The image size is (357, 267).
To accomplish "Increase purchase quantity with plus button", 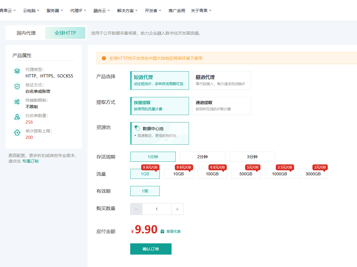I will (x=177, y=209).
